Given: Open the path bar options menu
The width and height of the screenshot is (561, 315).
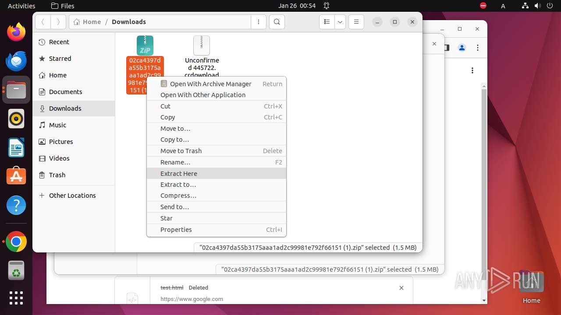Looking at the screenshot, I should [259, 22].
